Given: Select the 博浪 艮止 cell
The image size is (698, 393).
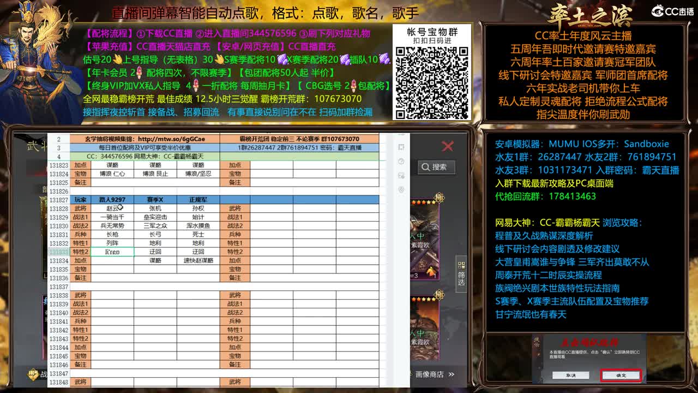Looking at the screenshot, I should click(x=155, y=174).
